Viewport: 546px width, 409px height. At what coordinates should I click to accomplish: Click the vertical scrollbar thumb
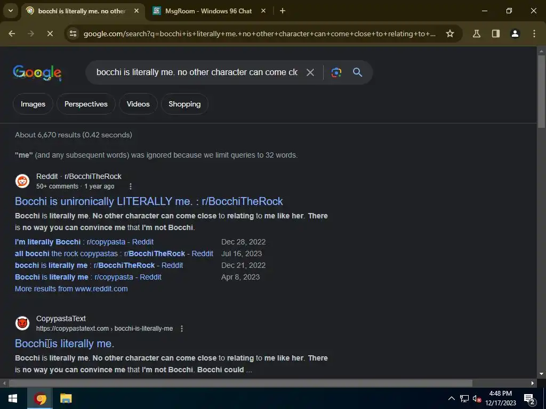pos(541,91)
